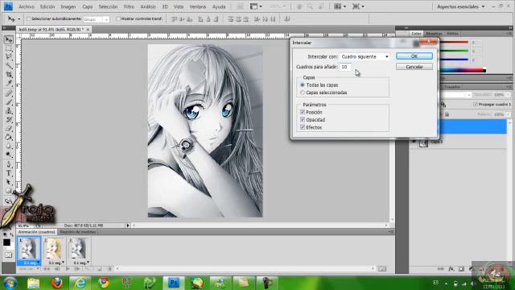The width and height of the screenshot is (515, 290).
Task: Launch Bridge from the application bar
Action: tap(241, 6)
